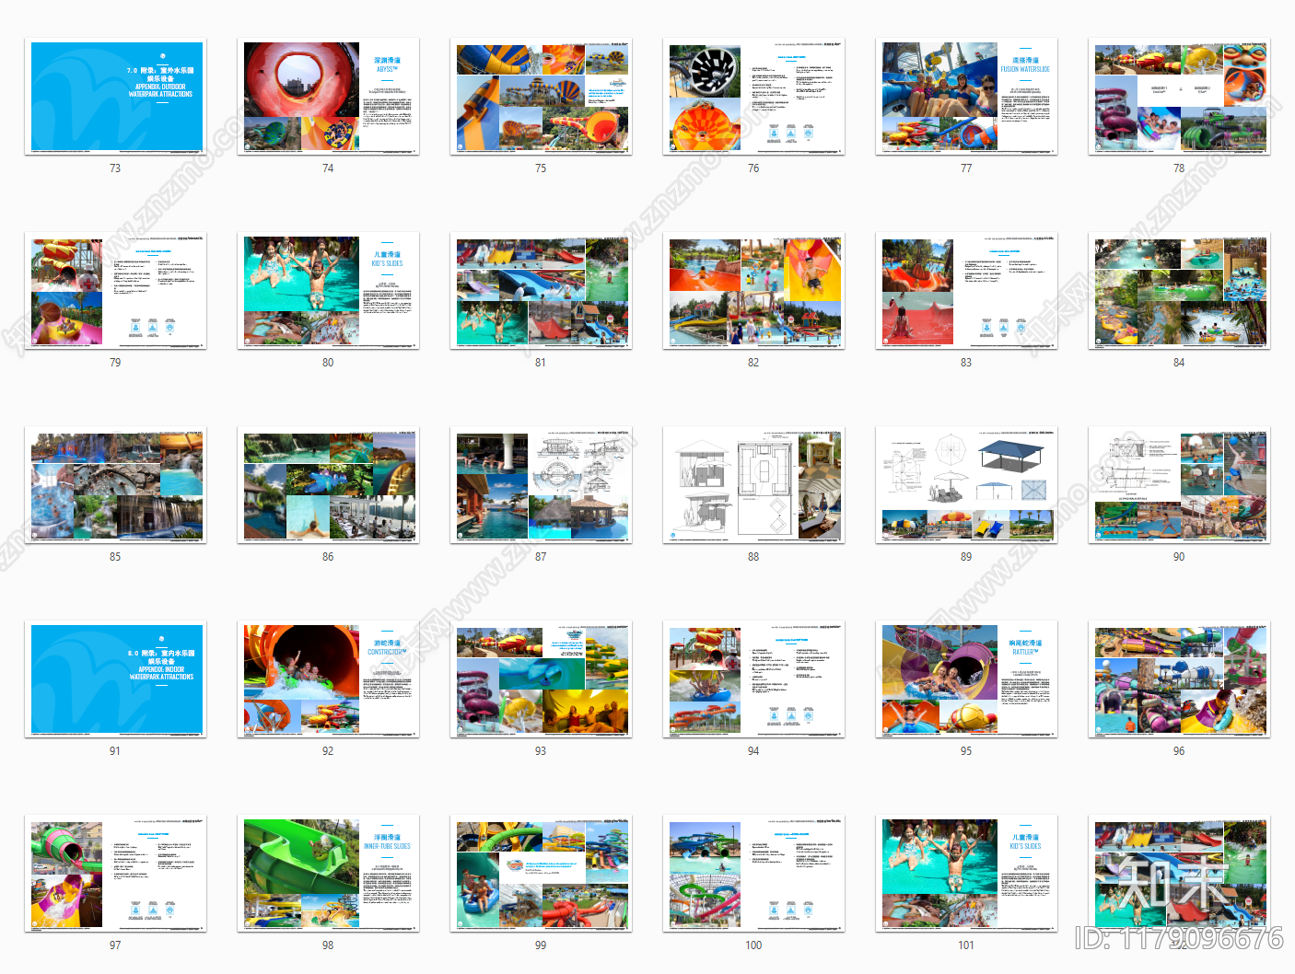Viewport: 1295px width, 974px height.
Task: Open page thumbnail 93
Action: 541,679
